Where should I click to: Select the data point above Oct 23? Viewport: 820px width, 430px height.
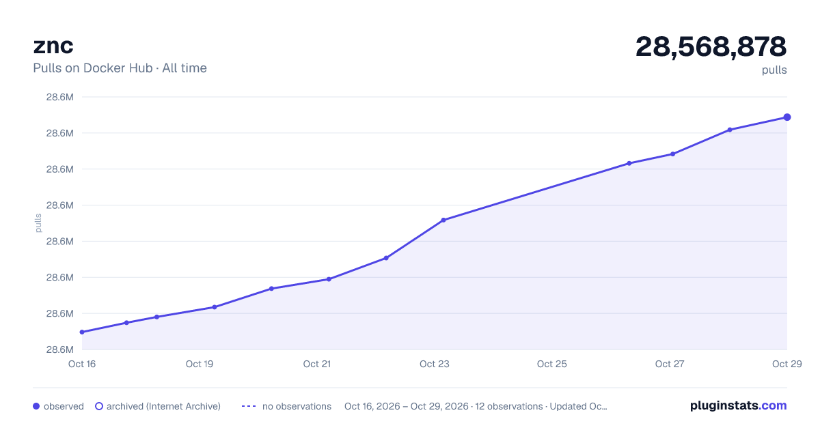pos(443,220)
